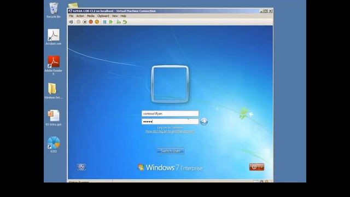Click the password input field

pyautogui.click(x=170, y=121)
